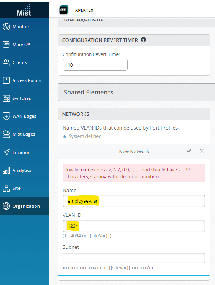Click the network Name field
Screen dimensions: 215x285
[x=134, y=201]
